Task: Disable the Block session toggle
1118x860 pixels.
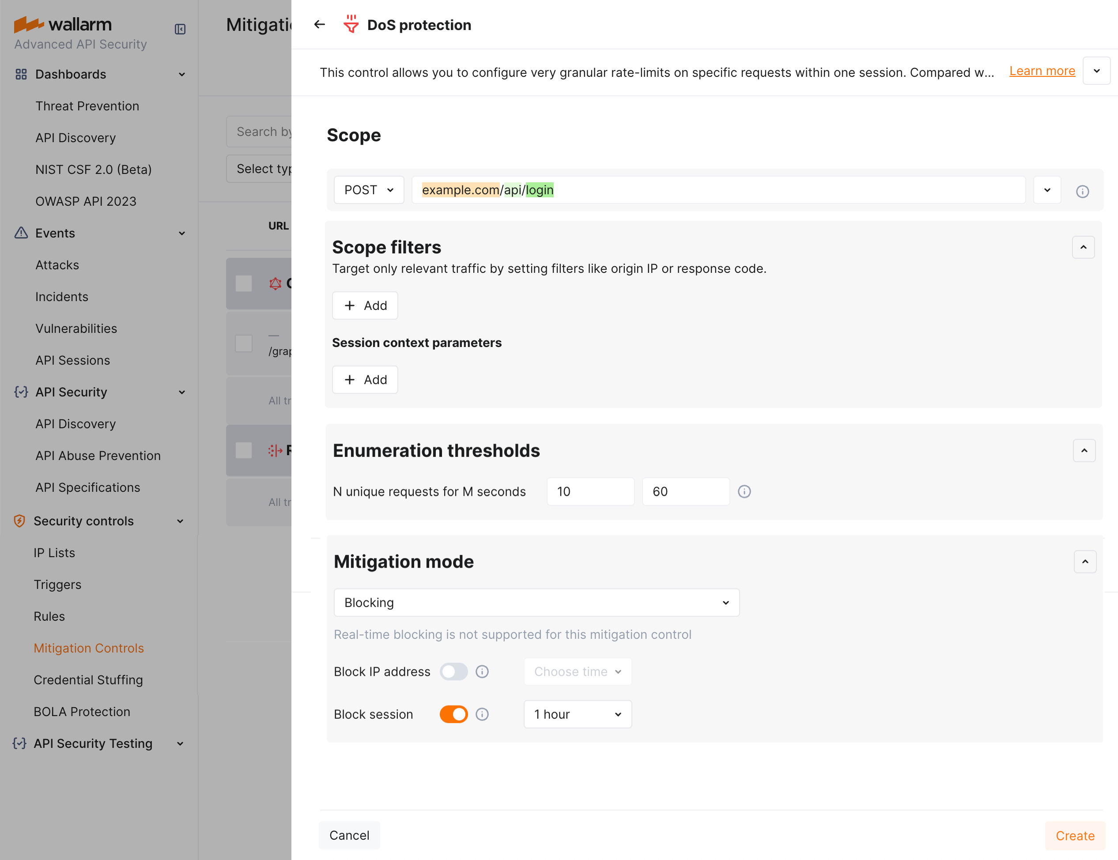Action: tap(453, 714)
